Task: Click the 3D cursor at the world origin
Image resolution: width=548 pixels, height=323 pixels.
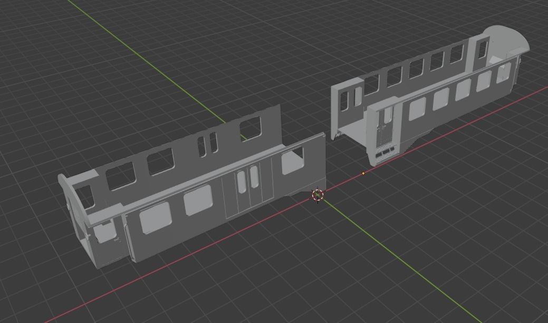Action: (318, 195)
